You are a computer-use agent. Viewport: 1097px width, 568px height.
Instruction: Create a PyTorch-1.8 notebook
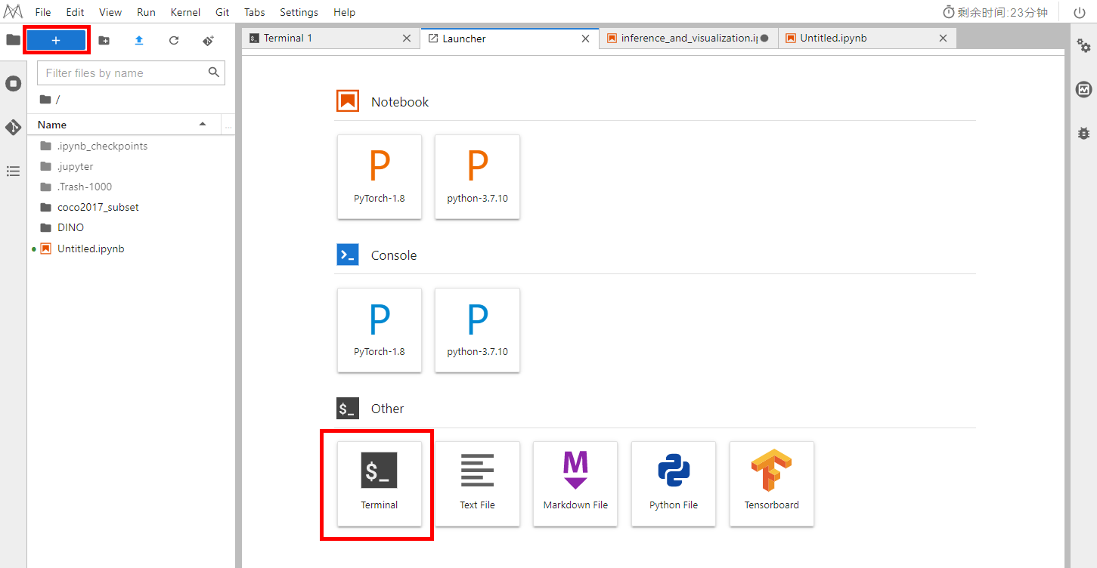[x=379, y=177]
